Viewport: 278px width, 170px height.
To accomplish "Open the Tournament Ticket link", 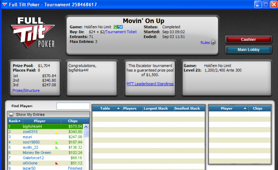I will point(121,32).
